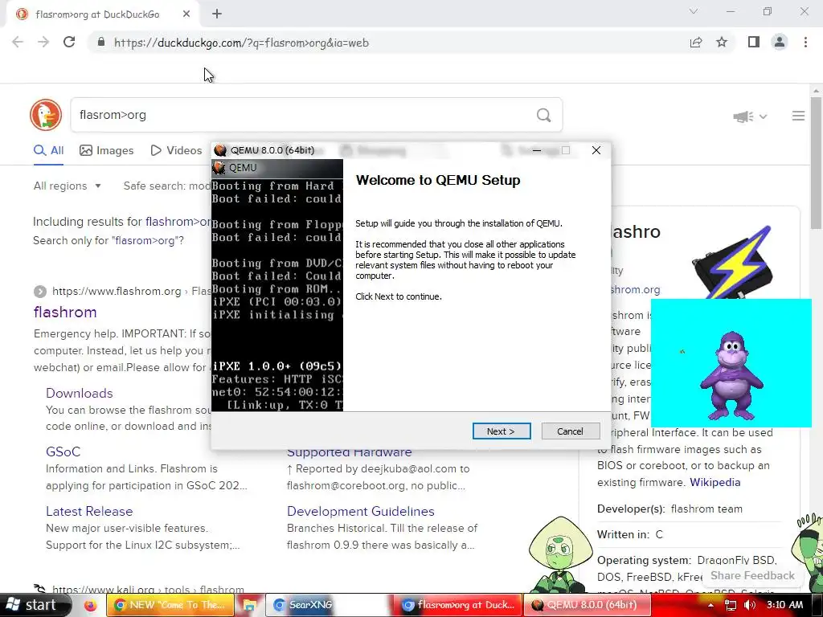This screenshot has width=823, height=617.
Task: Click the flashrom result favicon
Action: click(x=39, y=291)
